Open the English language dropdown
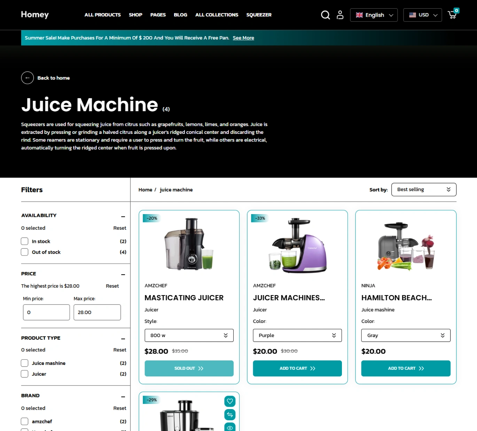This screenshot has height=431, width=477. click(x=374, y=15)
